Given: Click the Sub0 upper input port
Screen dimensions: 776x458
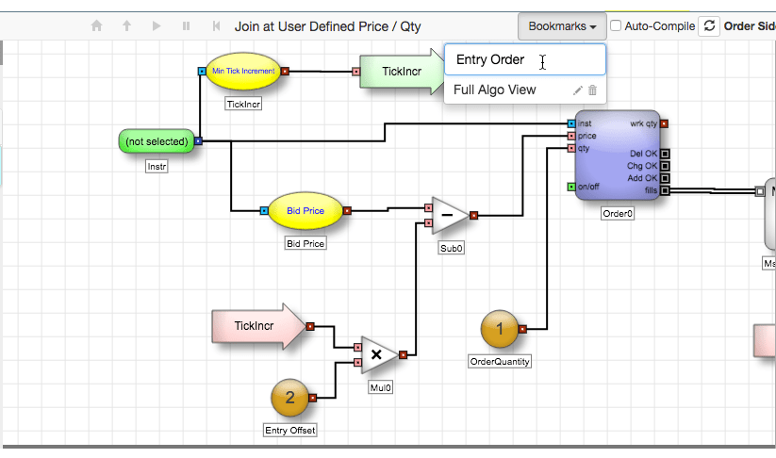Looking at the screenshot, I should pyautogui.click(x=428, y=207).
